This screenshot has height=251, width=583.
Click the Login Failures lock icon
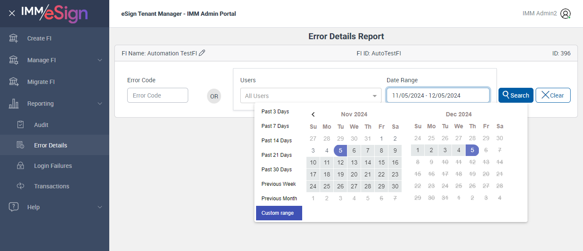[20, 166]
